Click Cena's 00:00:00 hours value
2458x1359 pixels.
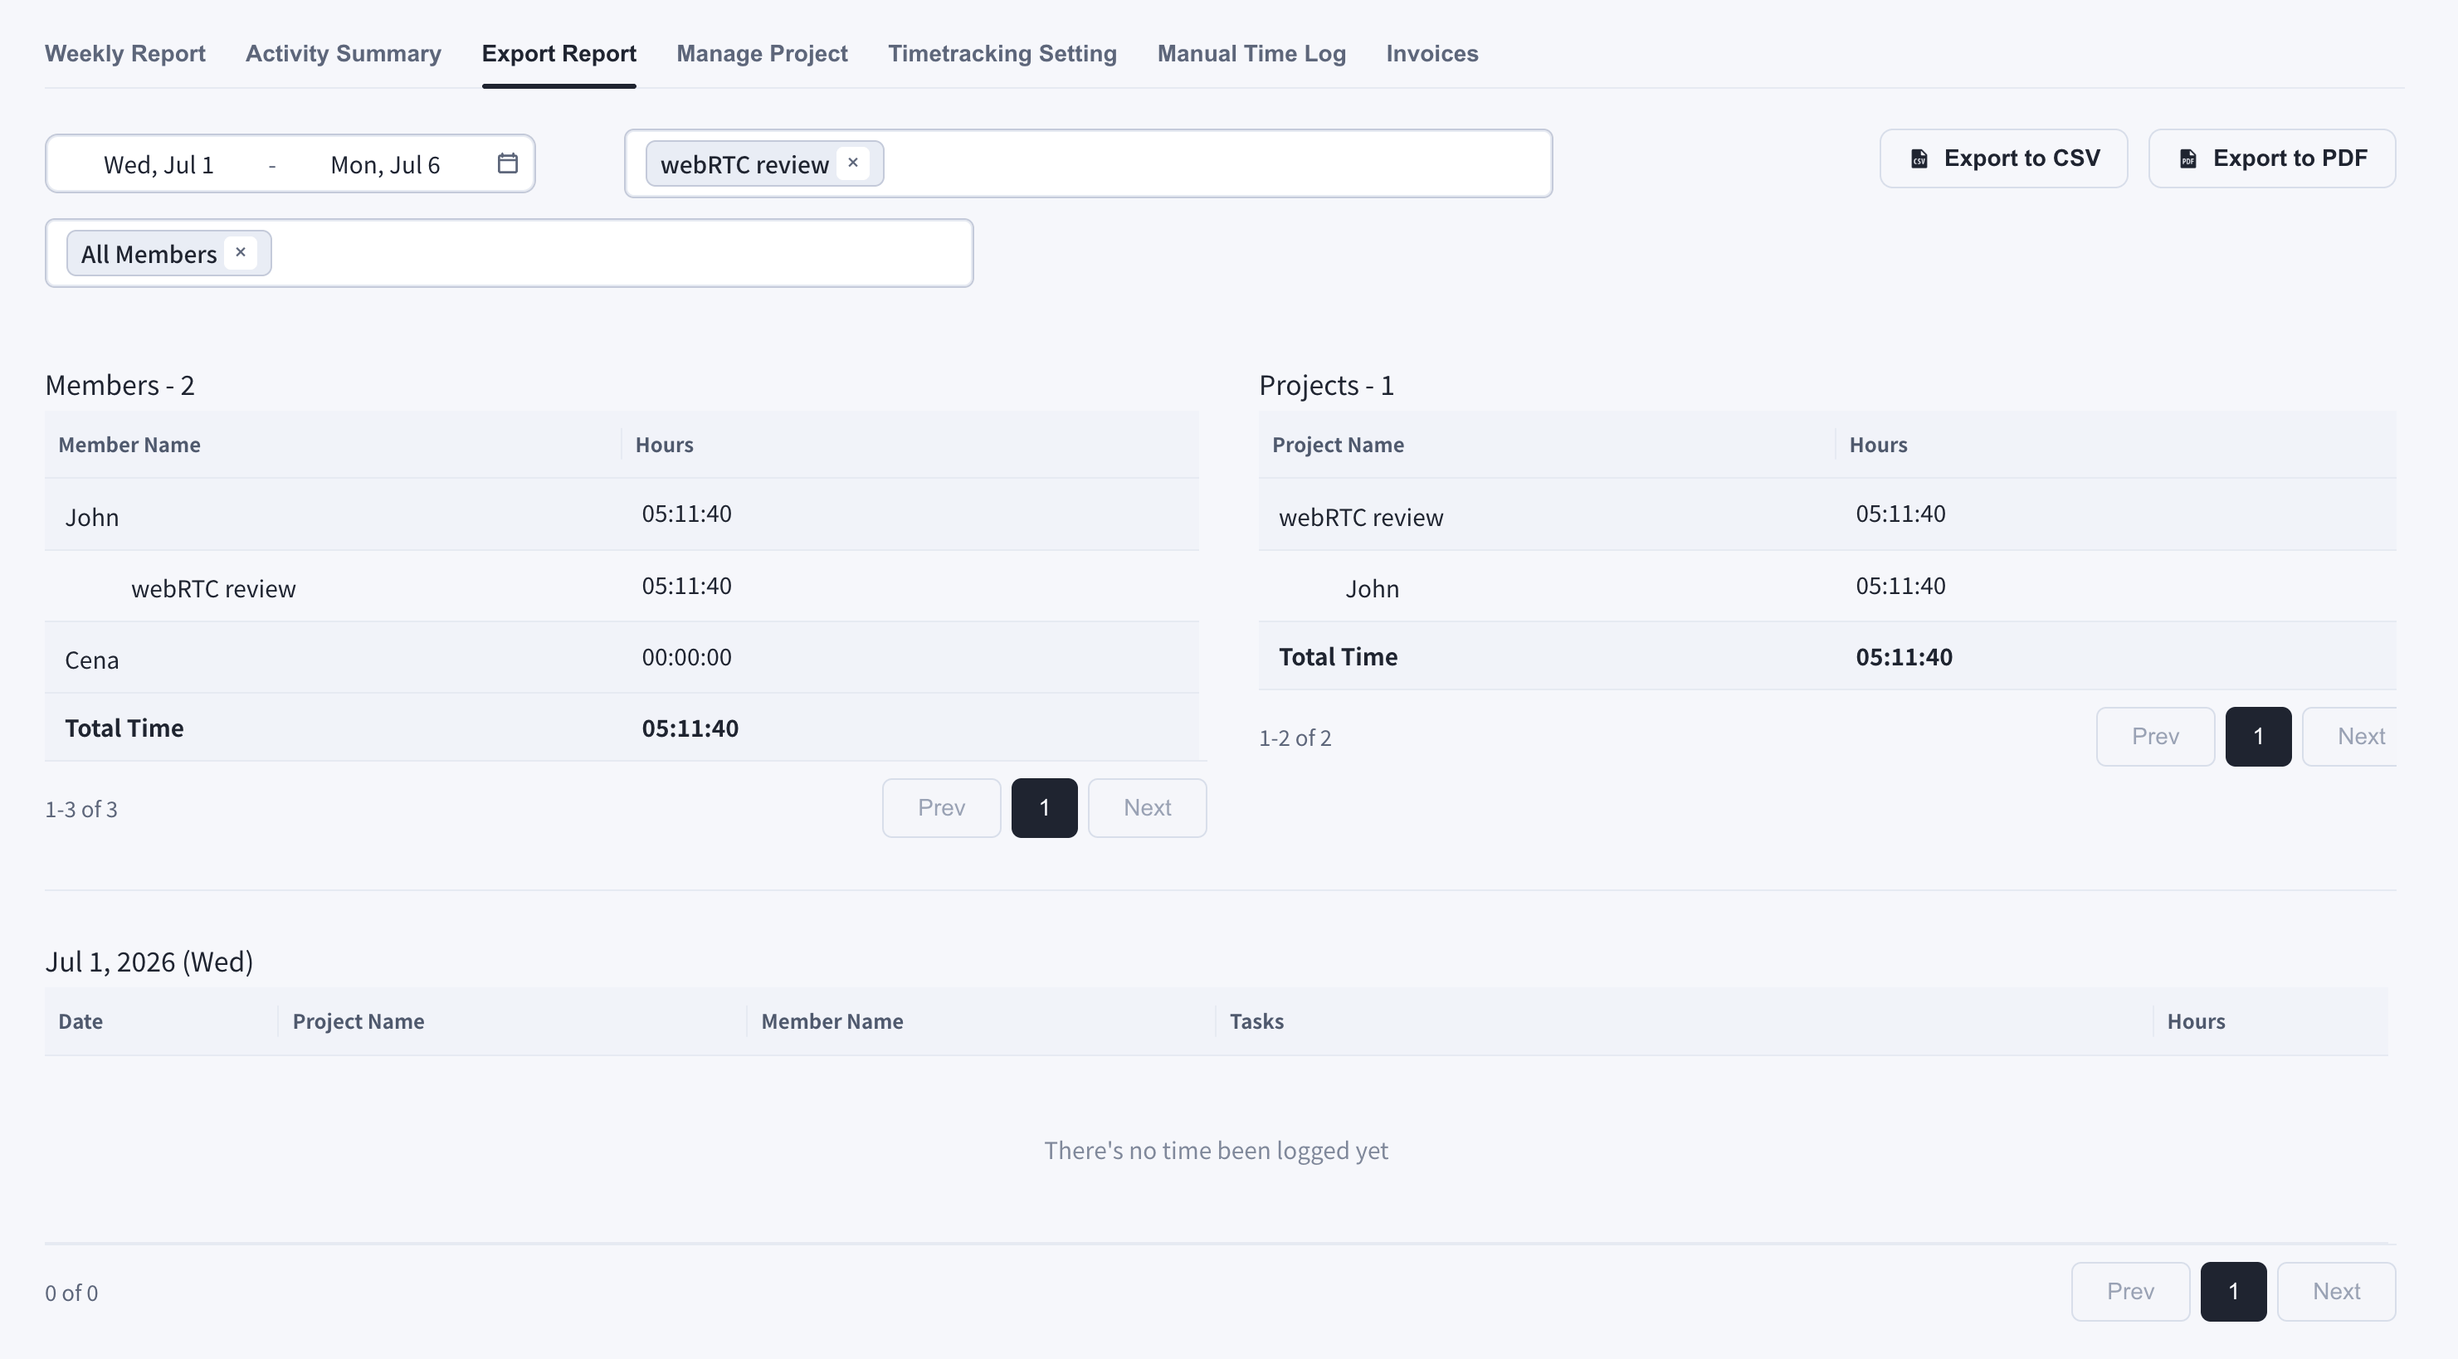click(x=687, y=657)
